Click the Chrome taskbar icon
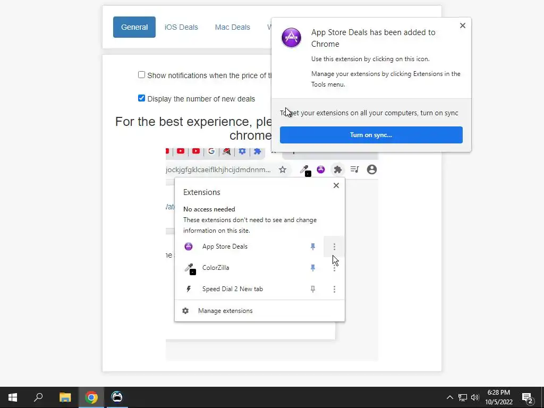 coord(91,397)
